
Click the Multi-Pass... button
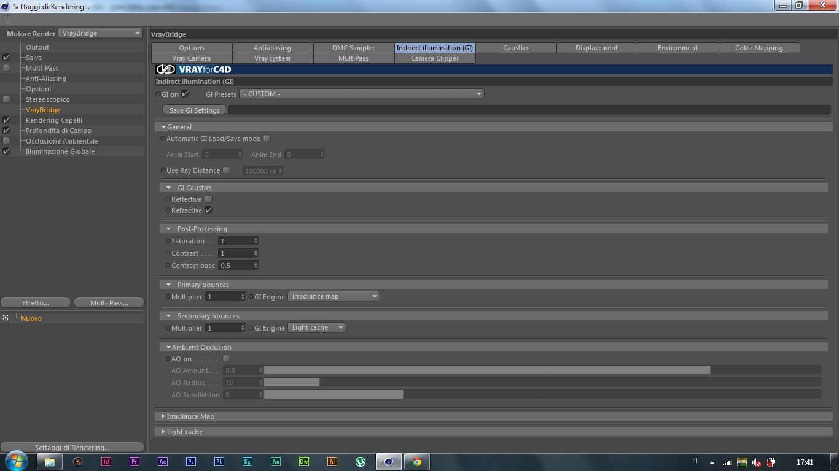[x=109, y=303]
